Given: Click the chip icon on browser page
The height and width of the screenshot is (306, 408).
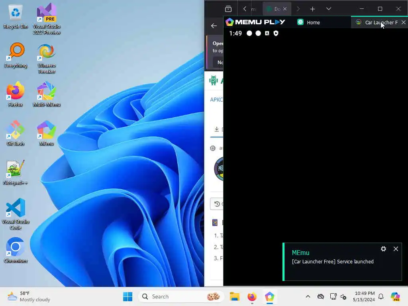Looking at the screenshot, I should [x=213, y=148].
